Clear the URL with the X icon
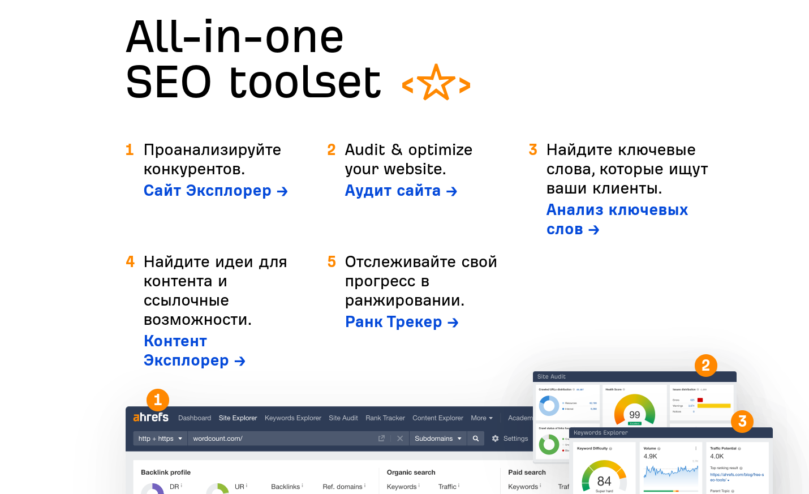 click(x=400, y=439)
